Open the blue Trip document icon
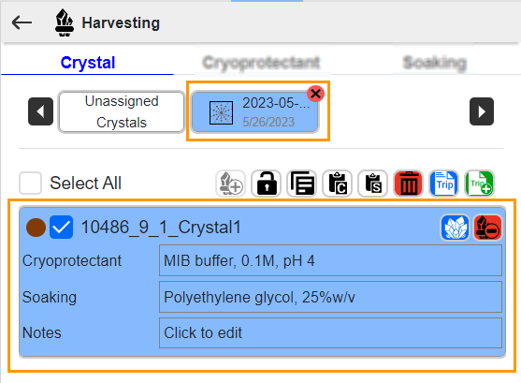 pyautogui.click(x=444, y=184)
